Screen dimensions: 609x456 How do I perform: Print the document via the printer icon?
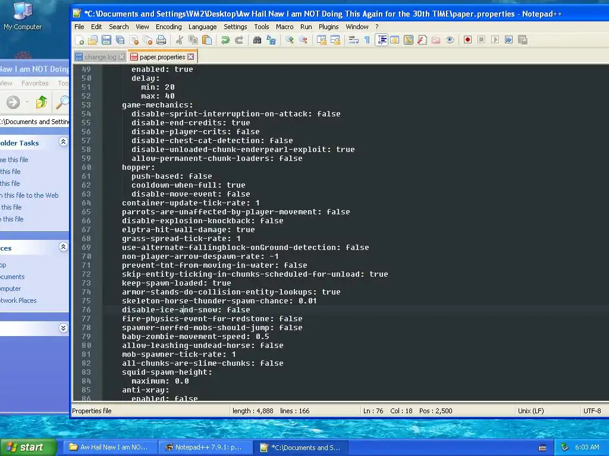[x=161, y=40]
